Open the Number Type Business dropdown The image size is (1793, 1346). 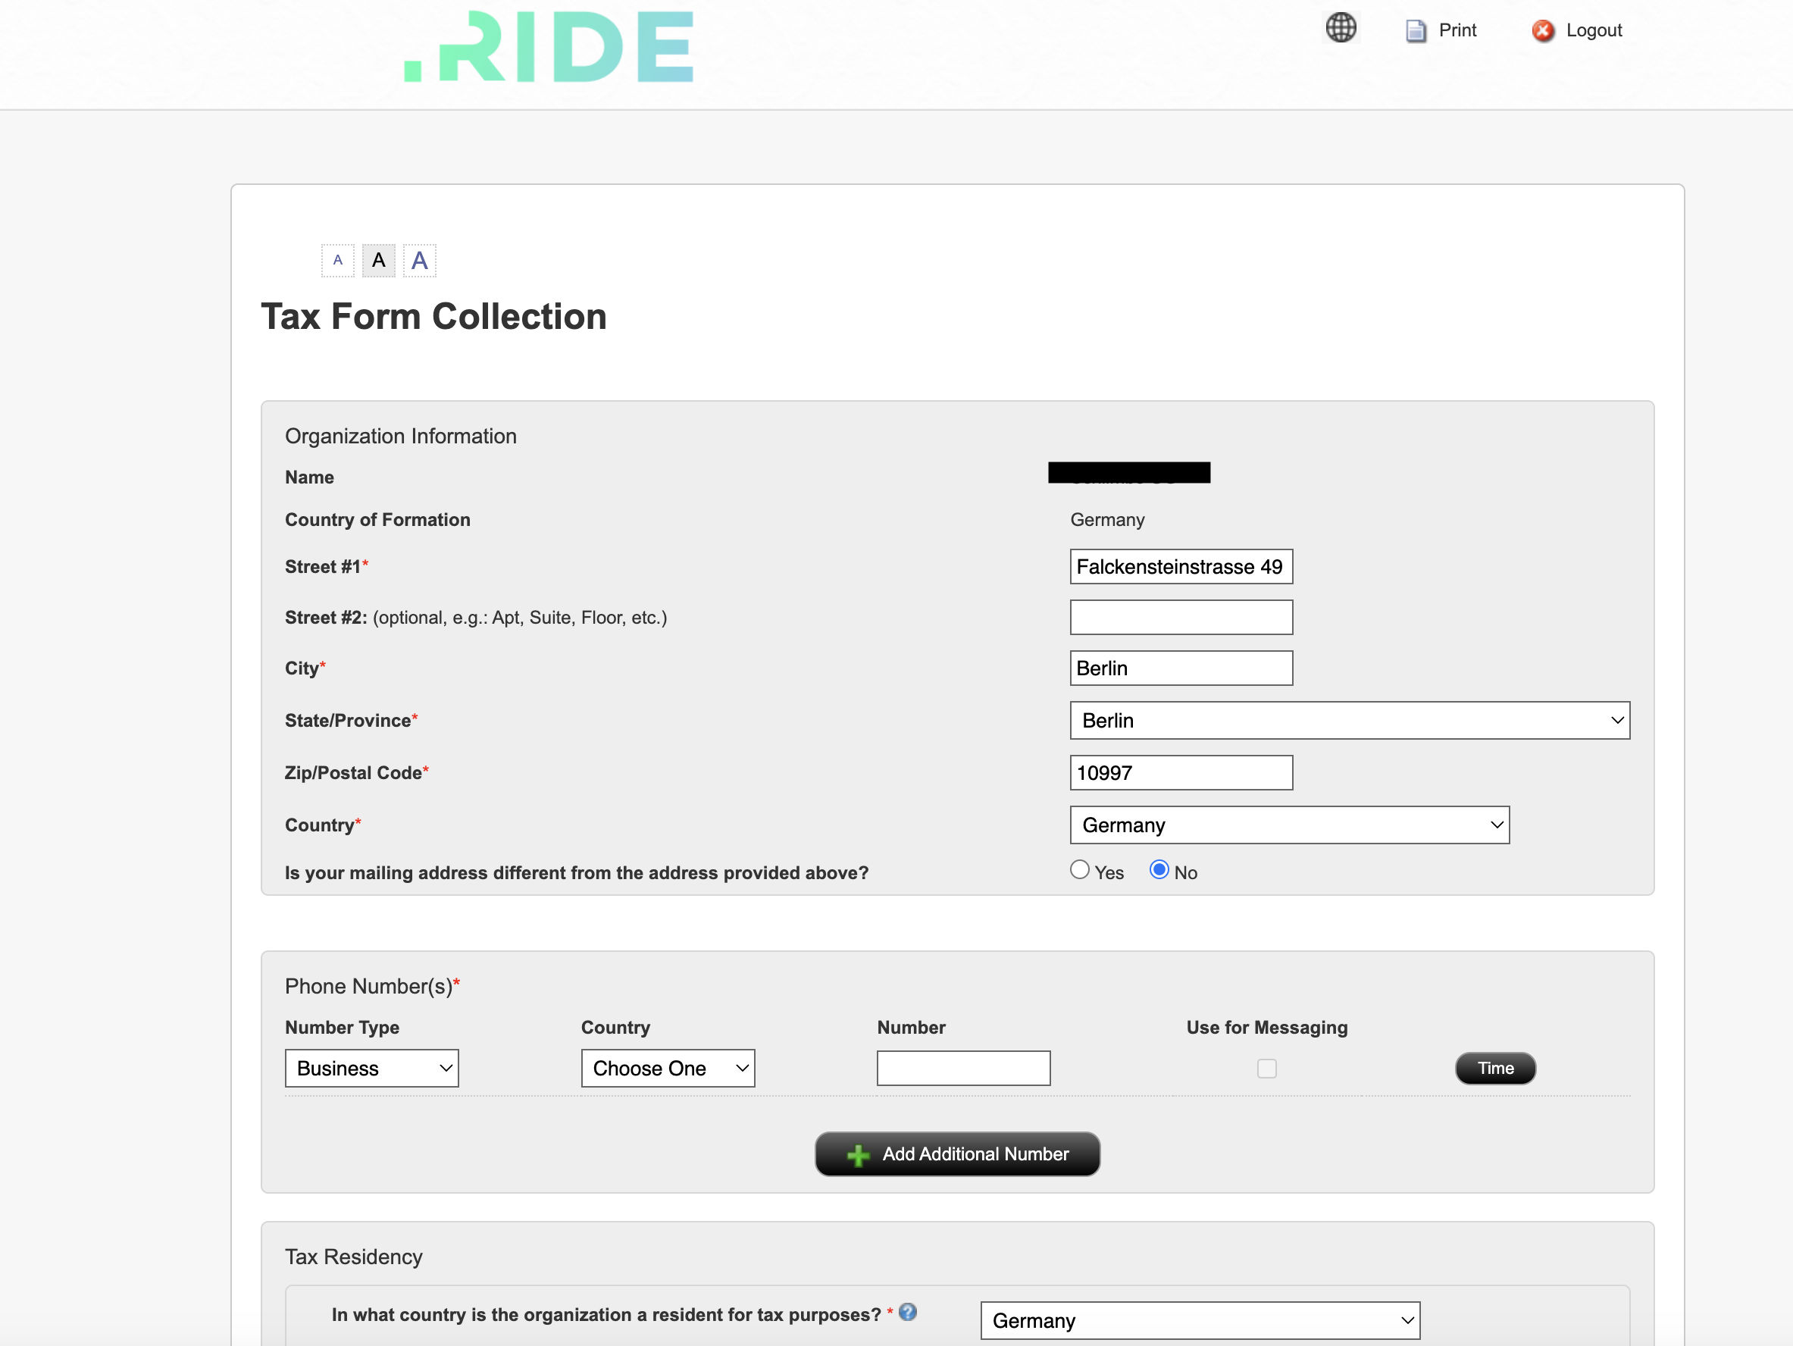coord(371,1068)
